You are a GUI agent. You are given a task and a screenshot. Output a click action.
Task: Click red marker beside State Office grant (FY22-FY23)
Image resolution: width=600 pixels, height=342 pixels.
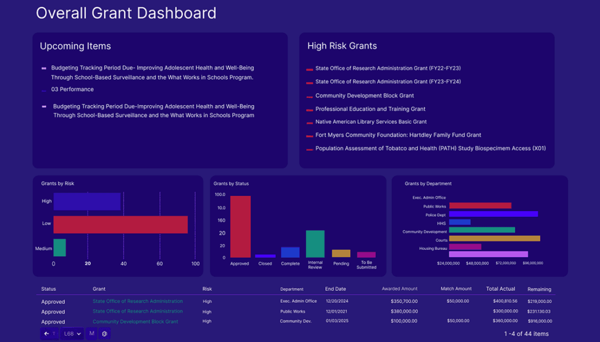pos(309,69)
